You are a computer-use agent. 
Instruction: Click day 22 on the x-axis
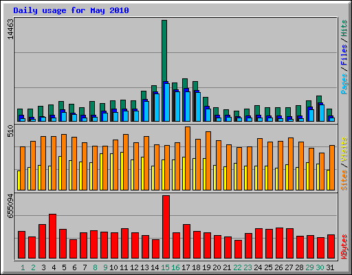pos(237,267)
